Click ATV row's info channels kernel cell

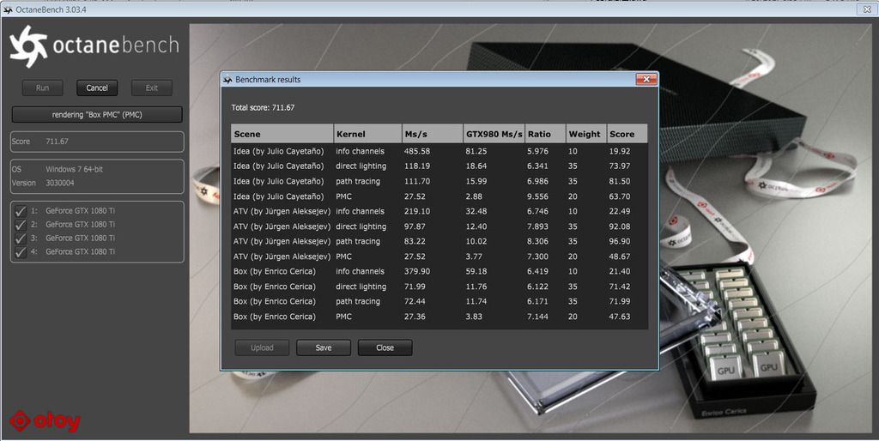pos(360,211)
